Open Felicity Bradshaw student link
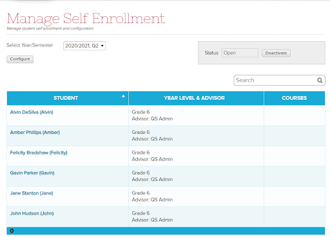The image size is (330, 237). [x=39, y=153]
